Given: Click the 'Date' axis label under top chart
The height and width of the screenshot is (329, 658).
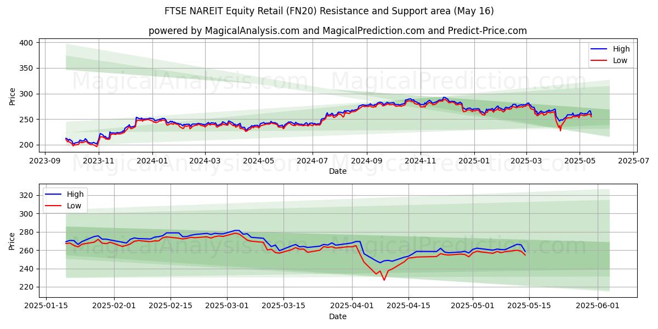Looking at the screenshot, I should 338,171.
